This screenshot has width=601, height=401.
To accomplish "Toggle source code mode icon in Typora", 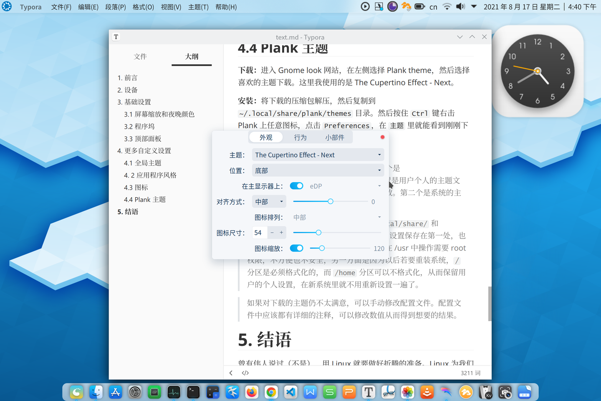I will (245, 373).
